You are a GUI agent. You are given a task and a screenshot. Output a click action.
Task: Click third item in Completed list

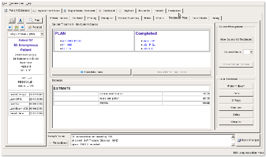click(148, 49)
